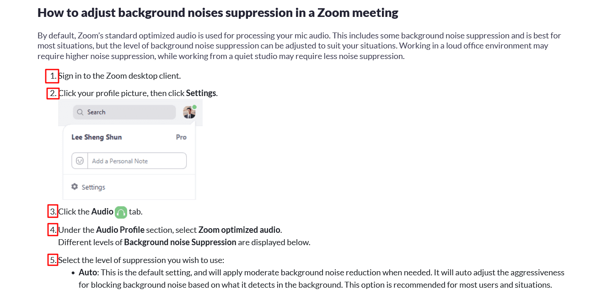Click the step 3 number marker
The height and width of the screenshot is (295, 591).
[53, 212]
